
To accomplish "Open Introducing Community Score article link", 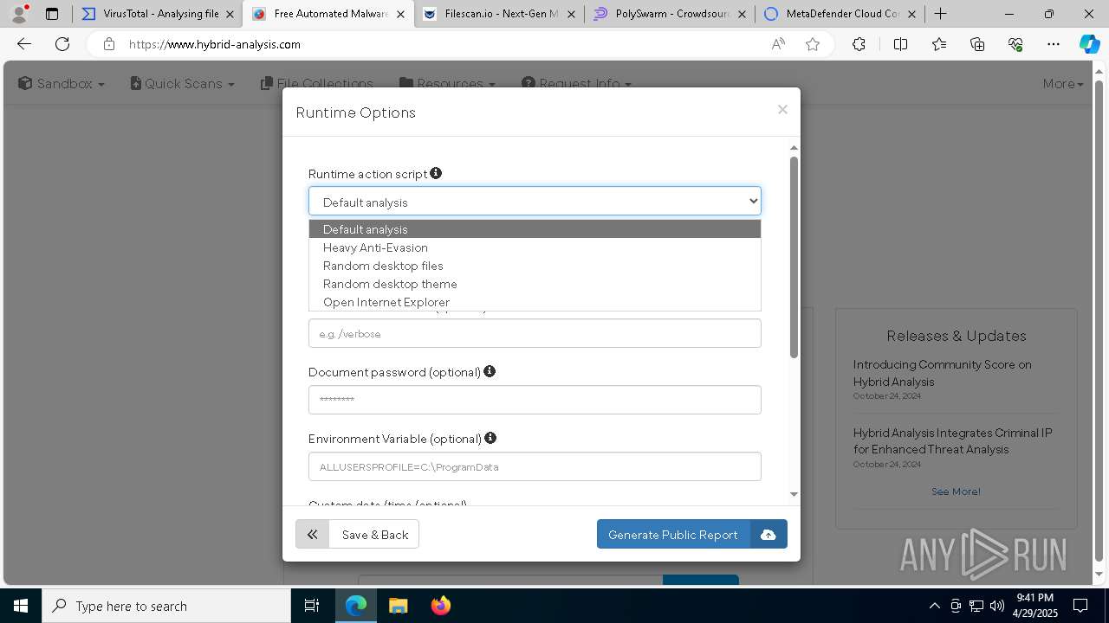I will 942,373.
